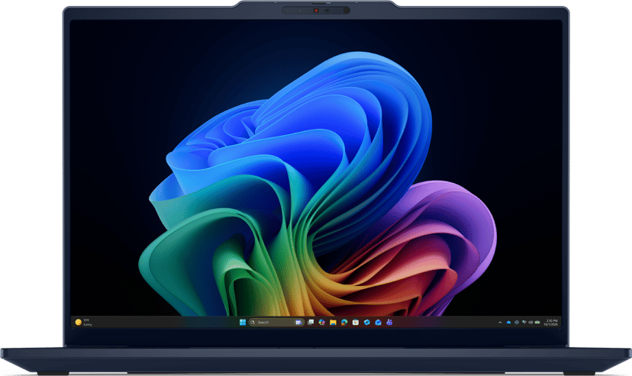Image resolution: width=632 pixels, height=376 pixels.
Task: Launch Microsoft Copilot from the taskbar
Action: pos(321,323)
